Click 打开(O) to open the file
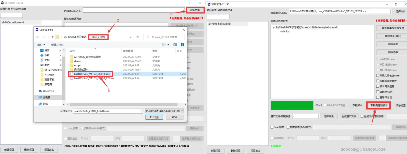The image size is (407, 154). [154, 117]
